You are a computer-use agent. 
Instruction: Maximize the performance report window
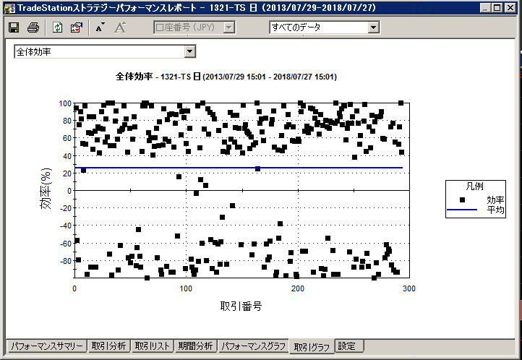(497, 8)
